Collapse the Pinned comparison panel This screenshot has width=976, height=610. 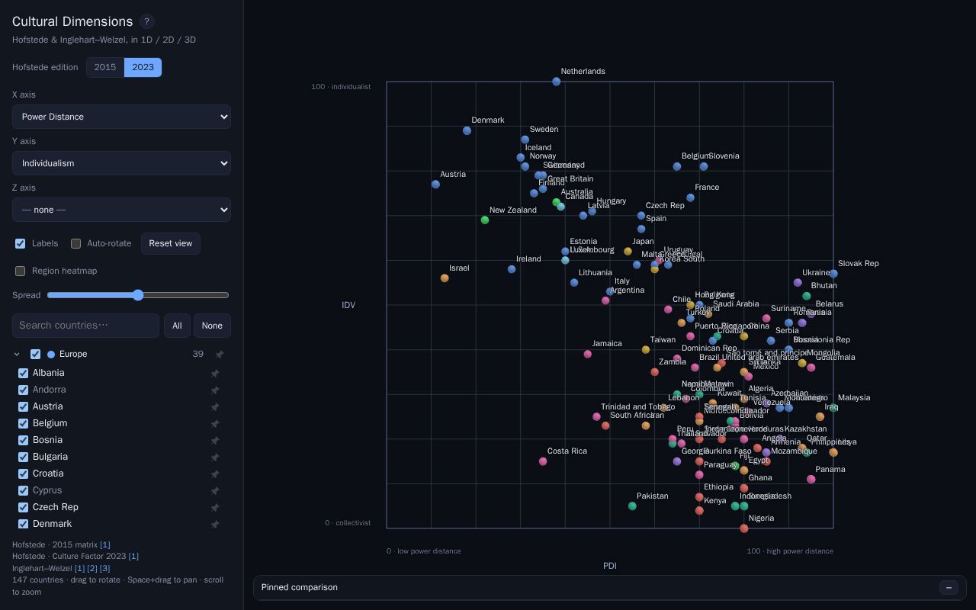[x=949, y=587]
